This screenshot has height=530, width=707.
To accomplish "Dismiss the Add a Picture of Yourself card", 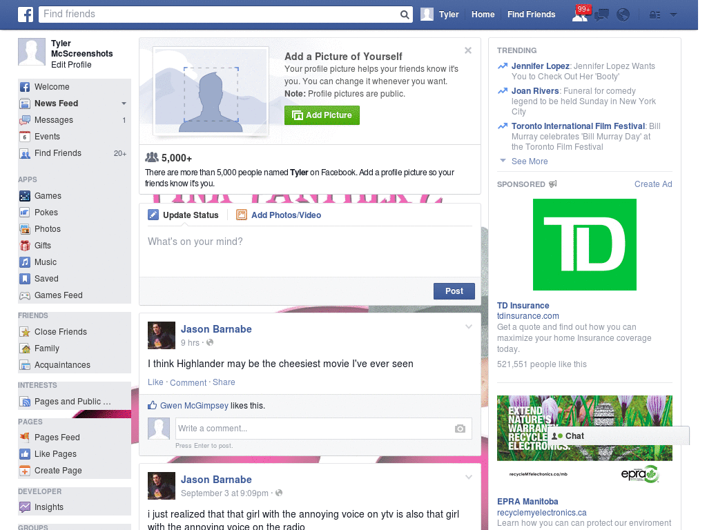I will [x=468, y=50].
